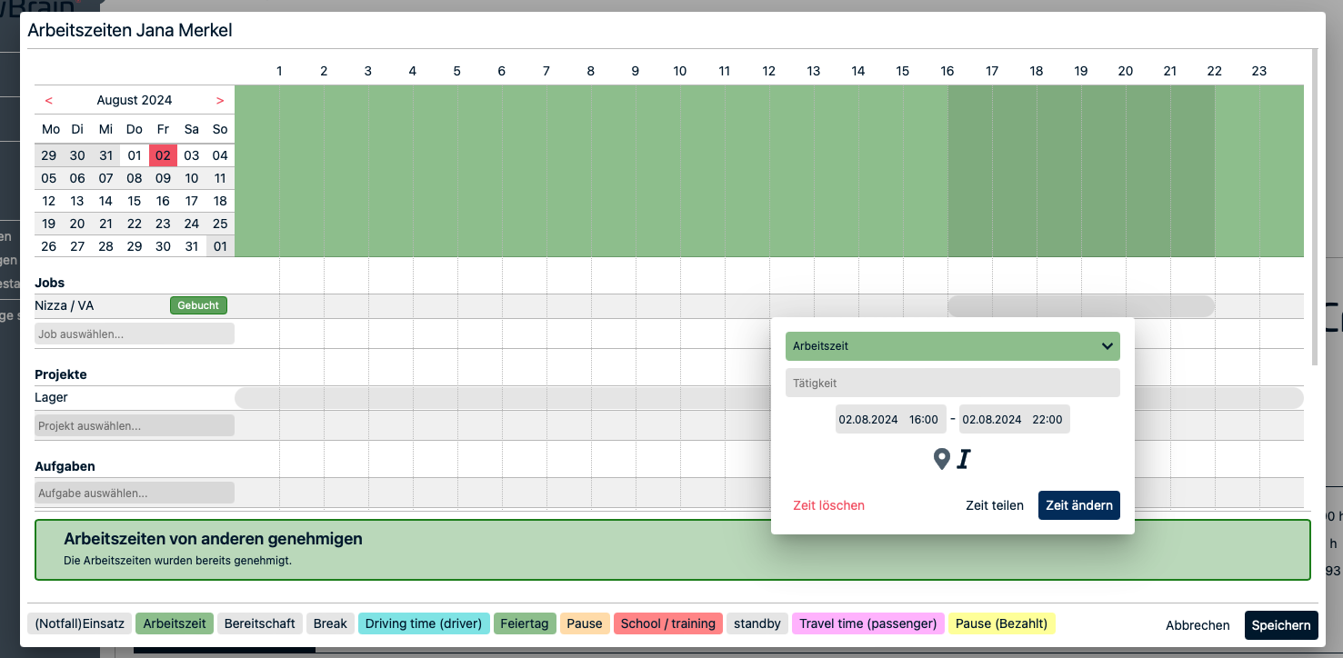Click the location pin icon in popup

tap(942, 460)
